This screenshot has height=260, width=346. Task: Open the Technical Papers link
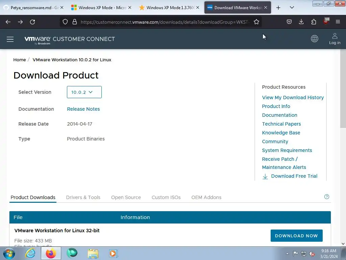click(x=281, y=124)
